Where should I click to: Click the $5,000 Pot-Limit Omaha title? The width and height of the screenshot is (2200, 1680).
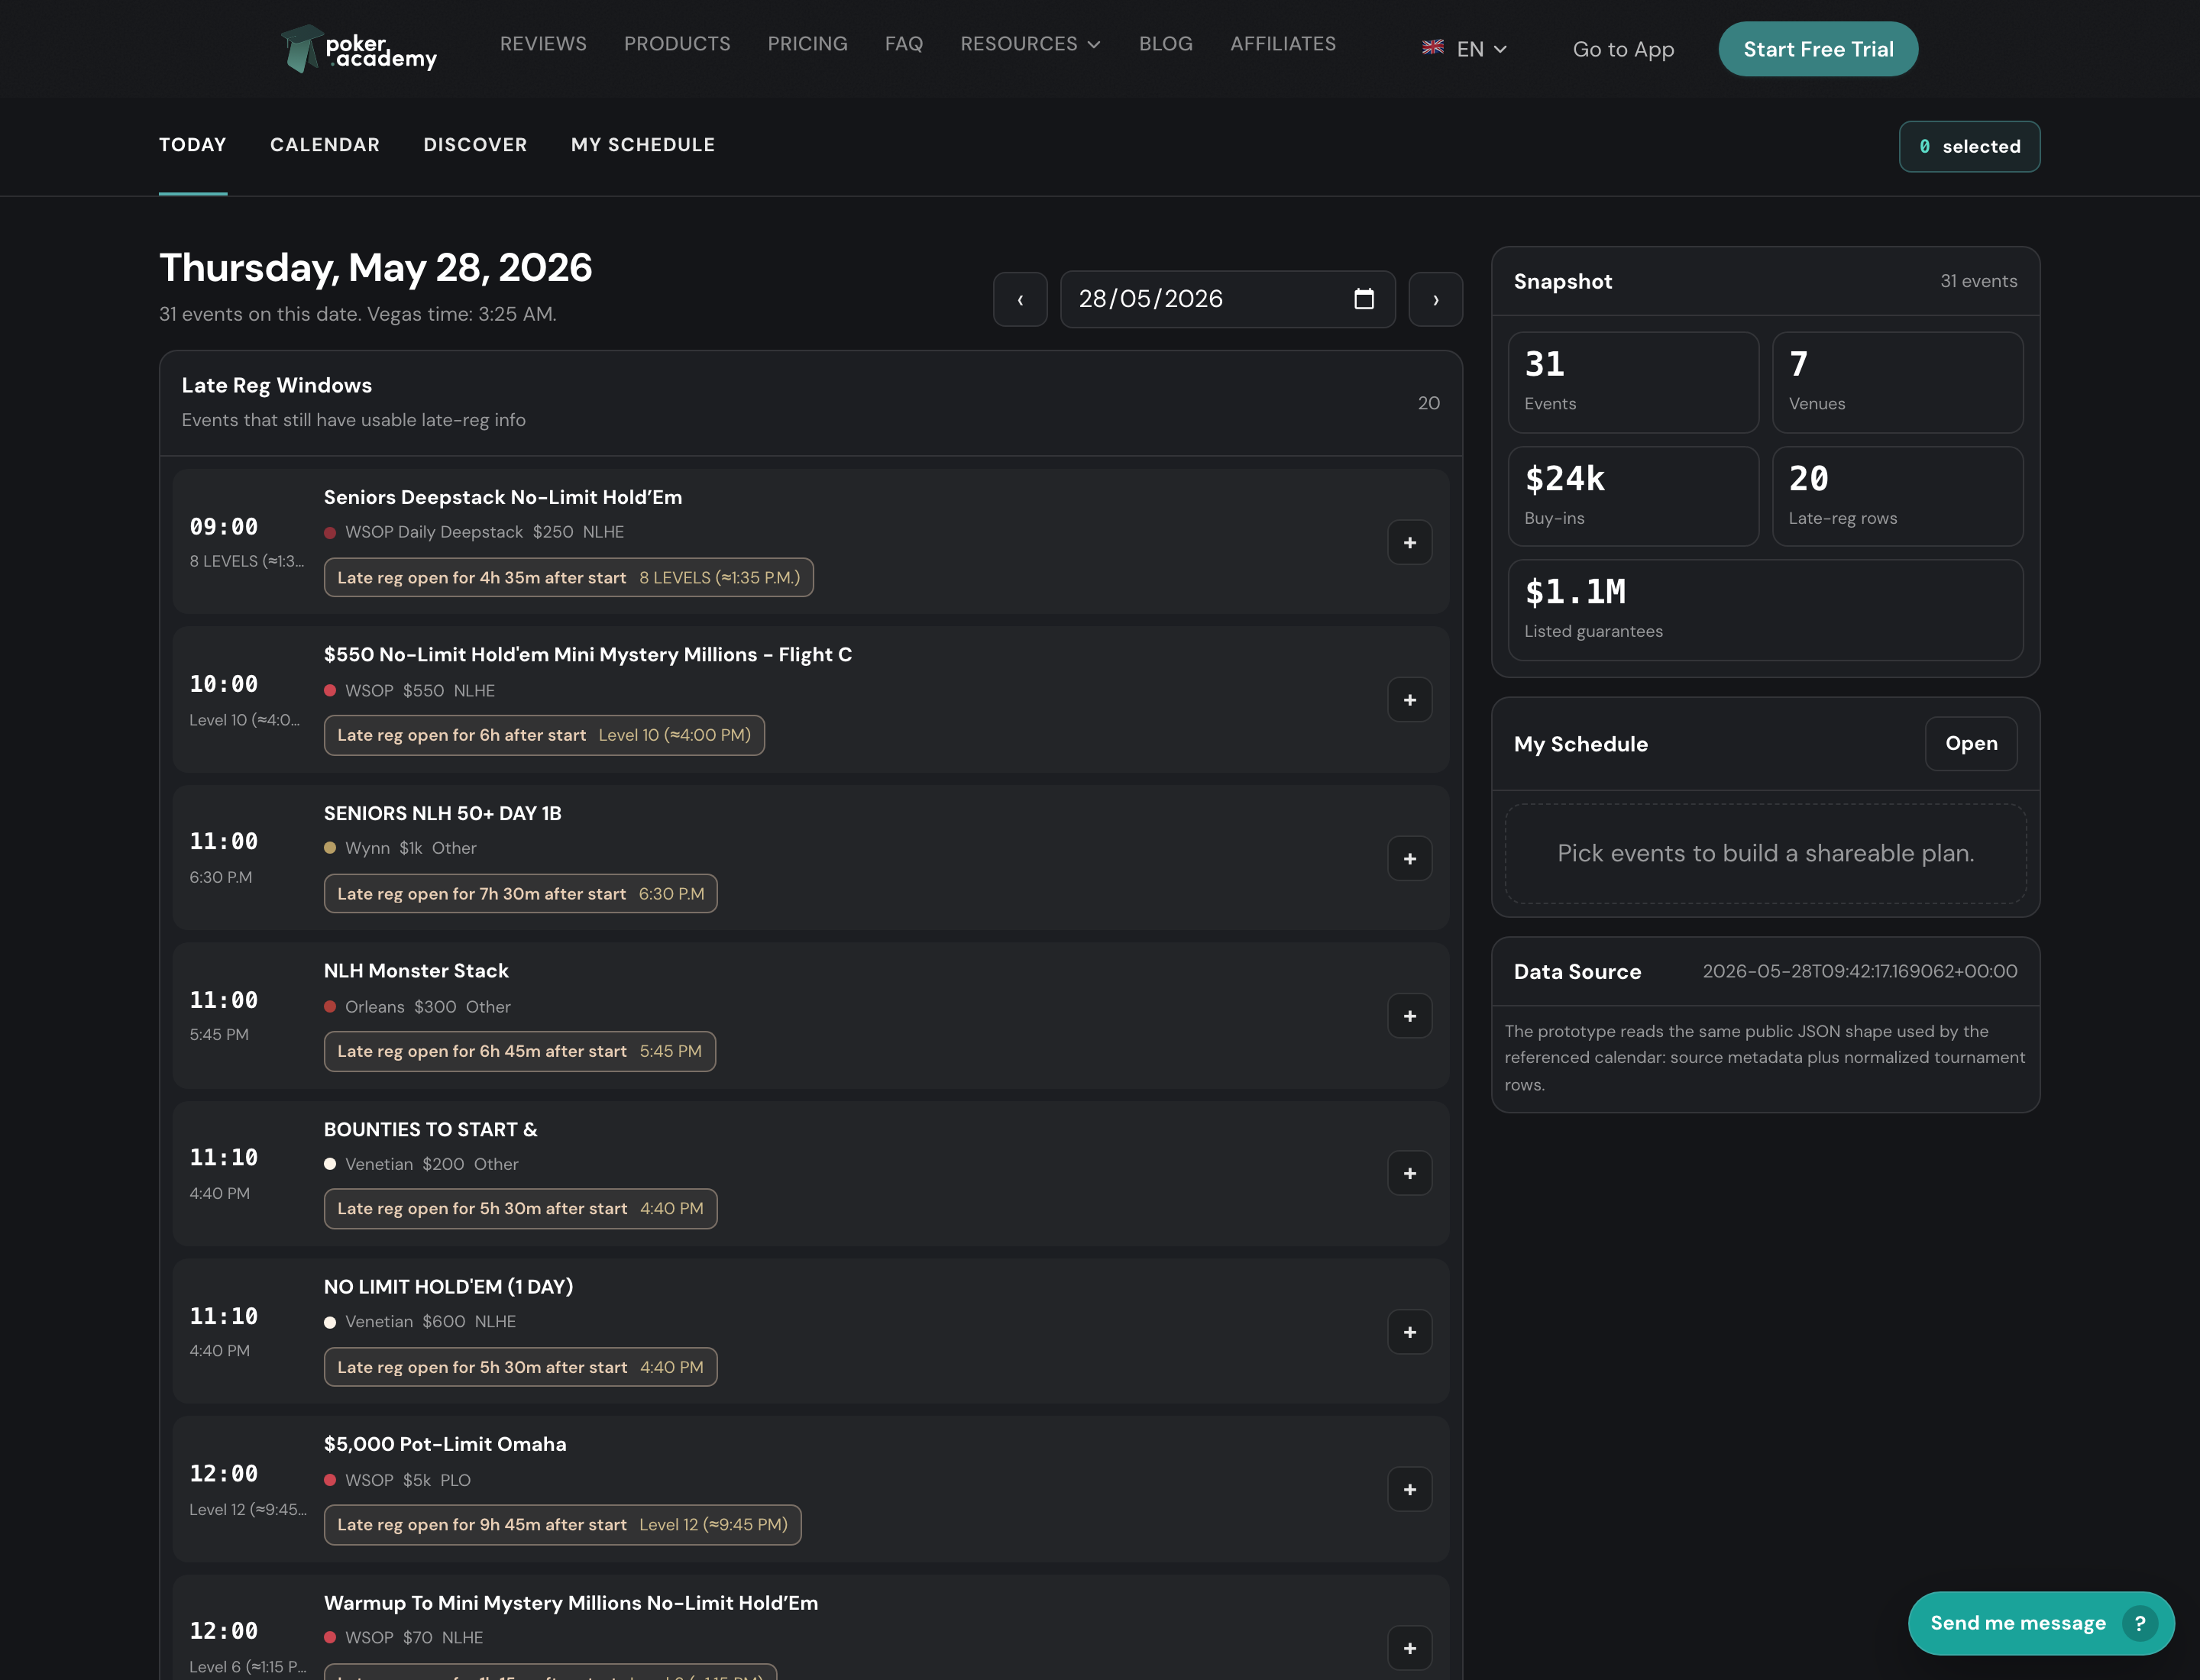coord(445,1444)
